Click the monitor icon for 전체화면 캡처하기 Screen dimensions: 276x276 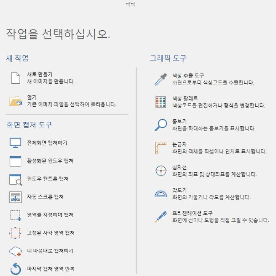15,143
